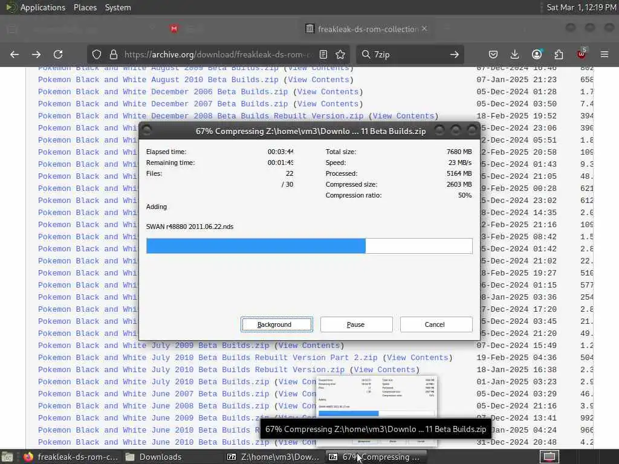Open December 2006 Beta Builds.zip link

tap(163, 92)
